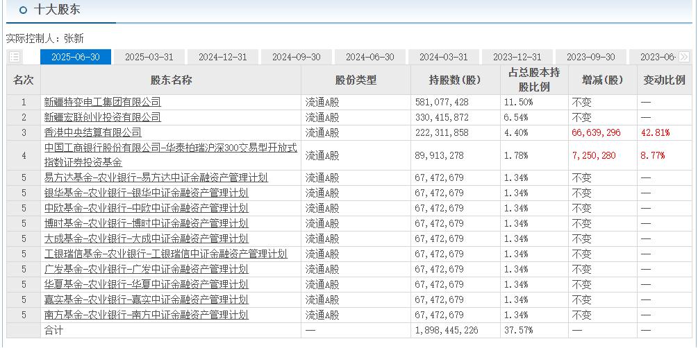Click the red 42.81% change ratio
The height and width of the screenshot is (348, 698).
click(655, 132)
